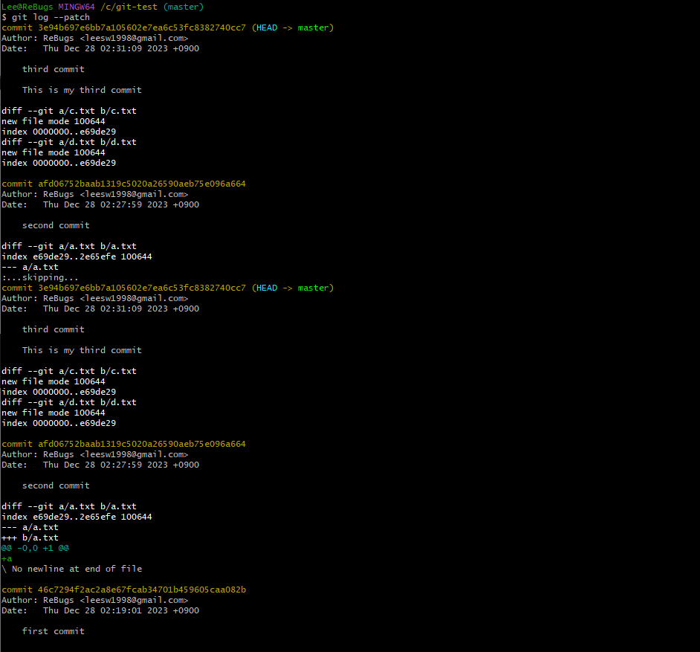This screenshot has width=700, height=652.
Task: Click the ':...skipping...' pager line
Action: point(39,277)
